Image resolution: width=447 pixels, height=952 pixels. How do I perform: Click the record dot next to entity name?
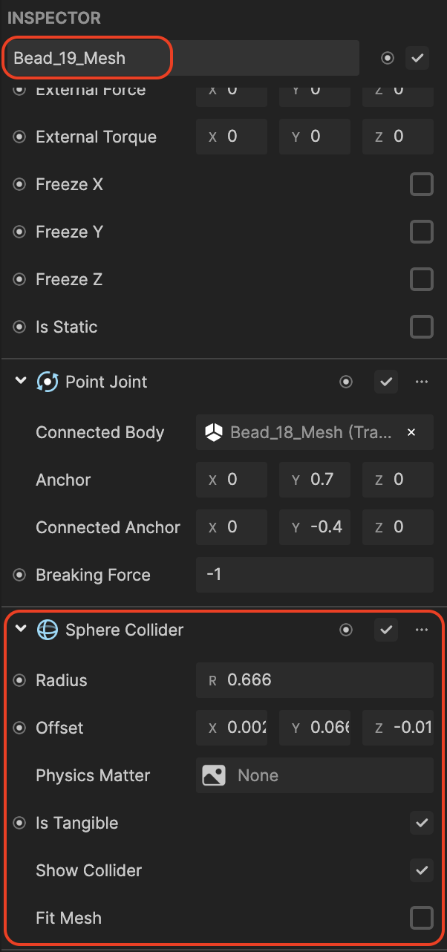pyautogui.click(x=387, y=58)
